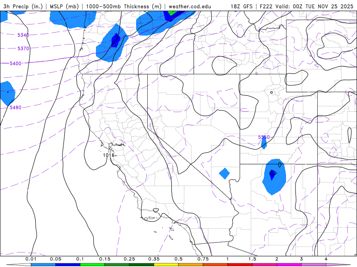Click the legend value 4
Viewport: 357px width, 267px height.
(326, 259)
